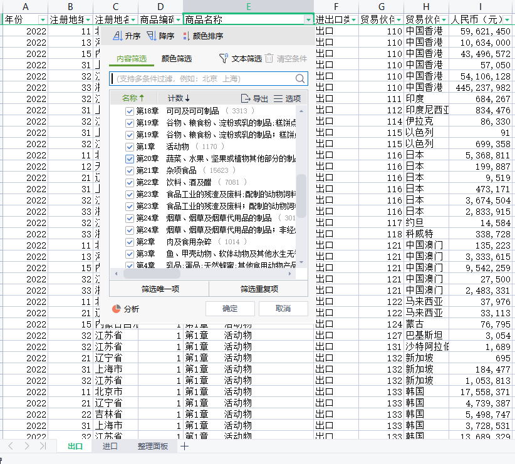The image size is (515, 464).
Task: Go to the previous sheet arrow
Action: [11, 446]
